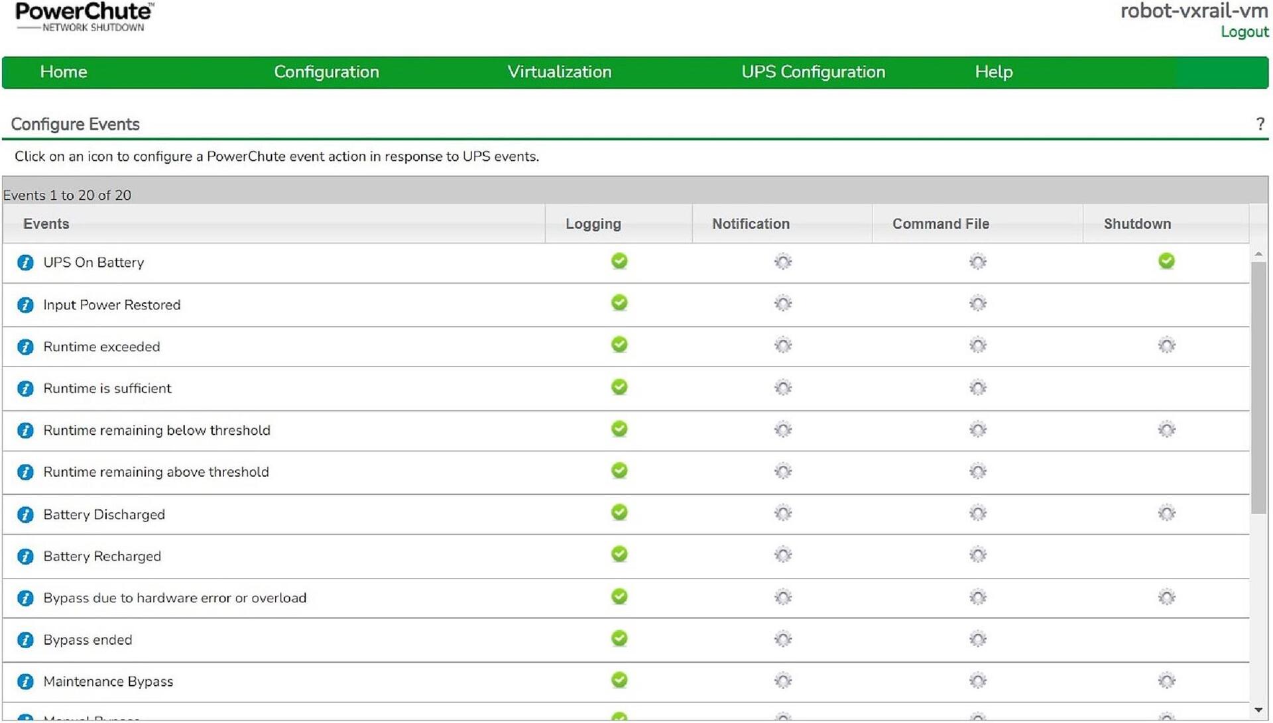1273x723 pixels.
Task: Click info icon beside Maintenance Bypass
Action: pyautogui.click(x=25, y=682)
